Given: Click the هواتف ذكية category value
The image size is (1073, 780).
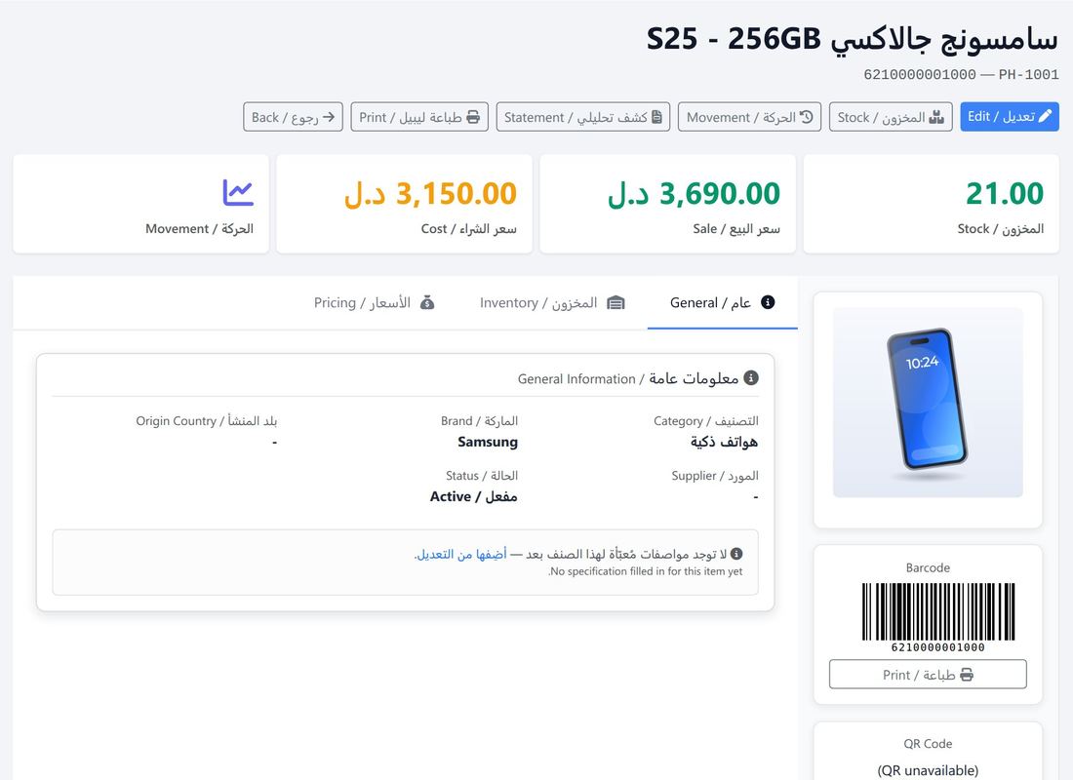Looking at the screenshot, I should [724, 442].
